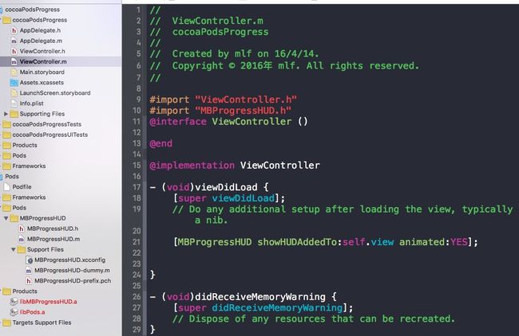Click the viewDidLoad method declaration
Screen dimensions: 519x336
pos(226,187)
